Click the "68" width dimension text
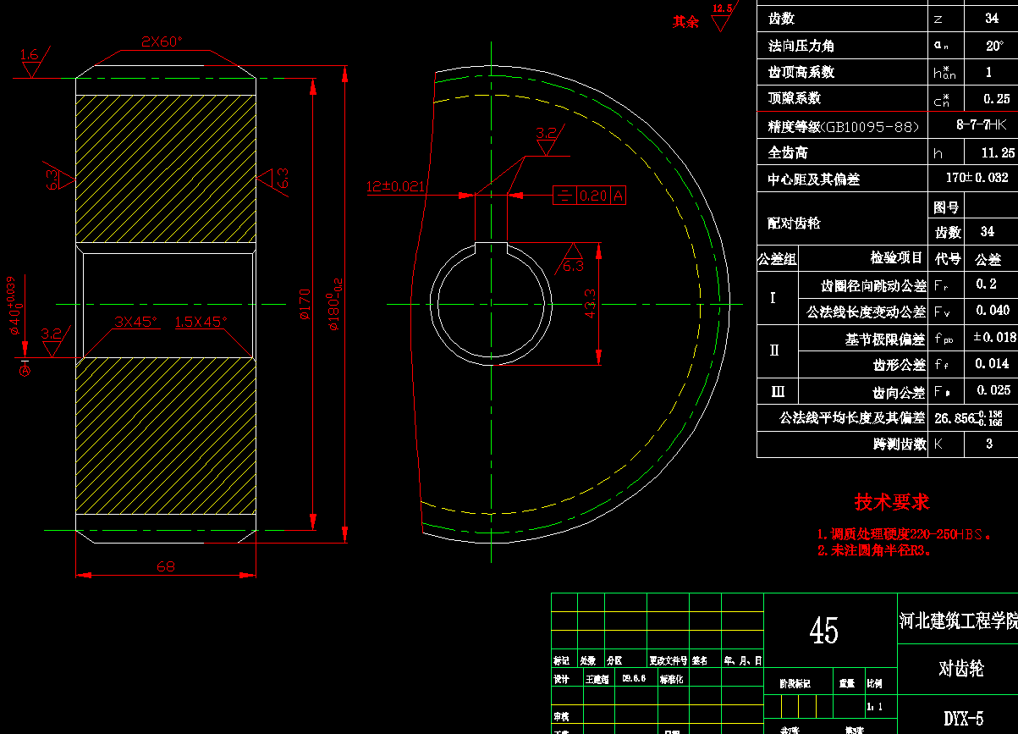This screenshot has width=1018, height=734. (x=166, y=566)
